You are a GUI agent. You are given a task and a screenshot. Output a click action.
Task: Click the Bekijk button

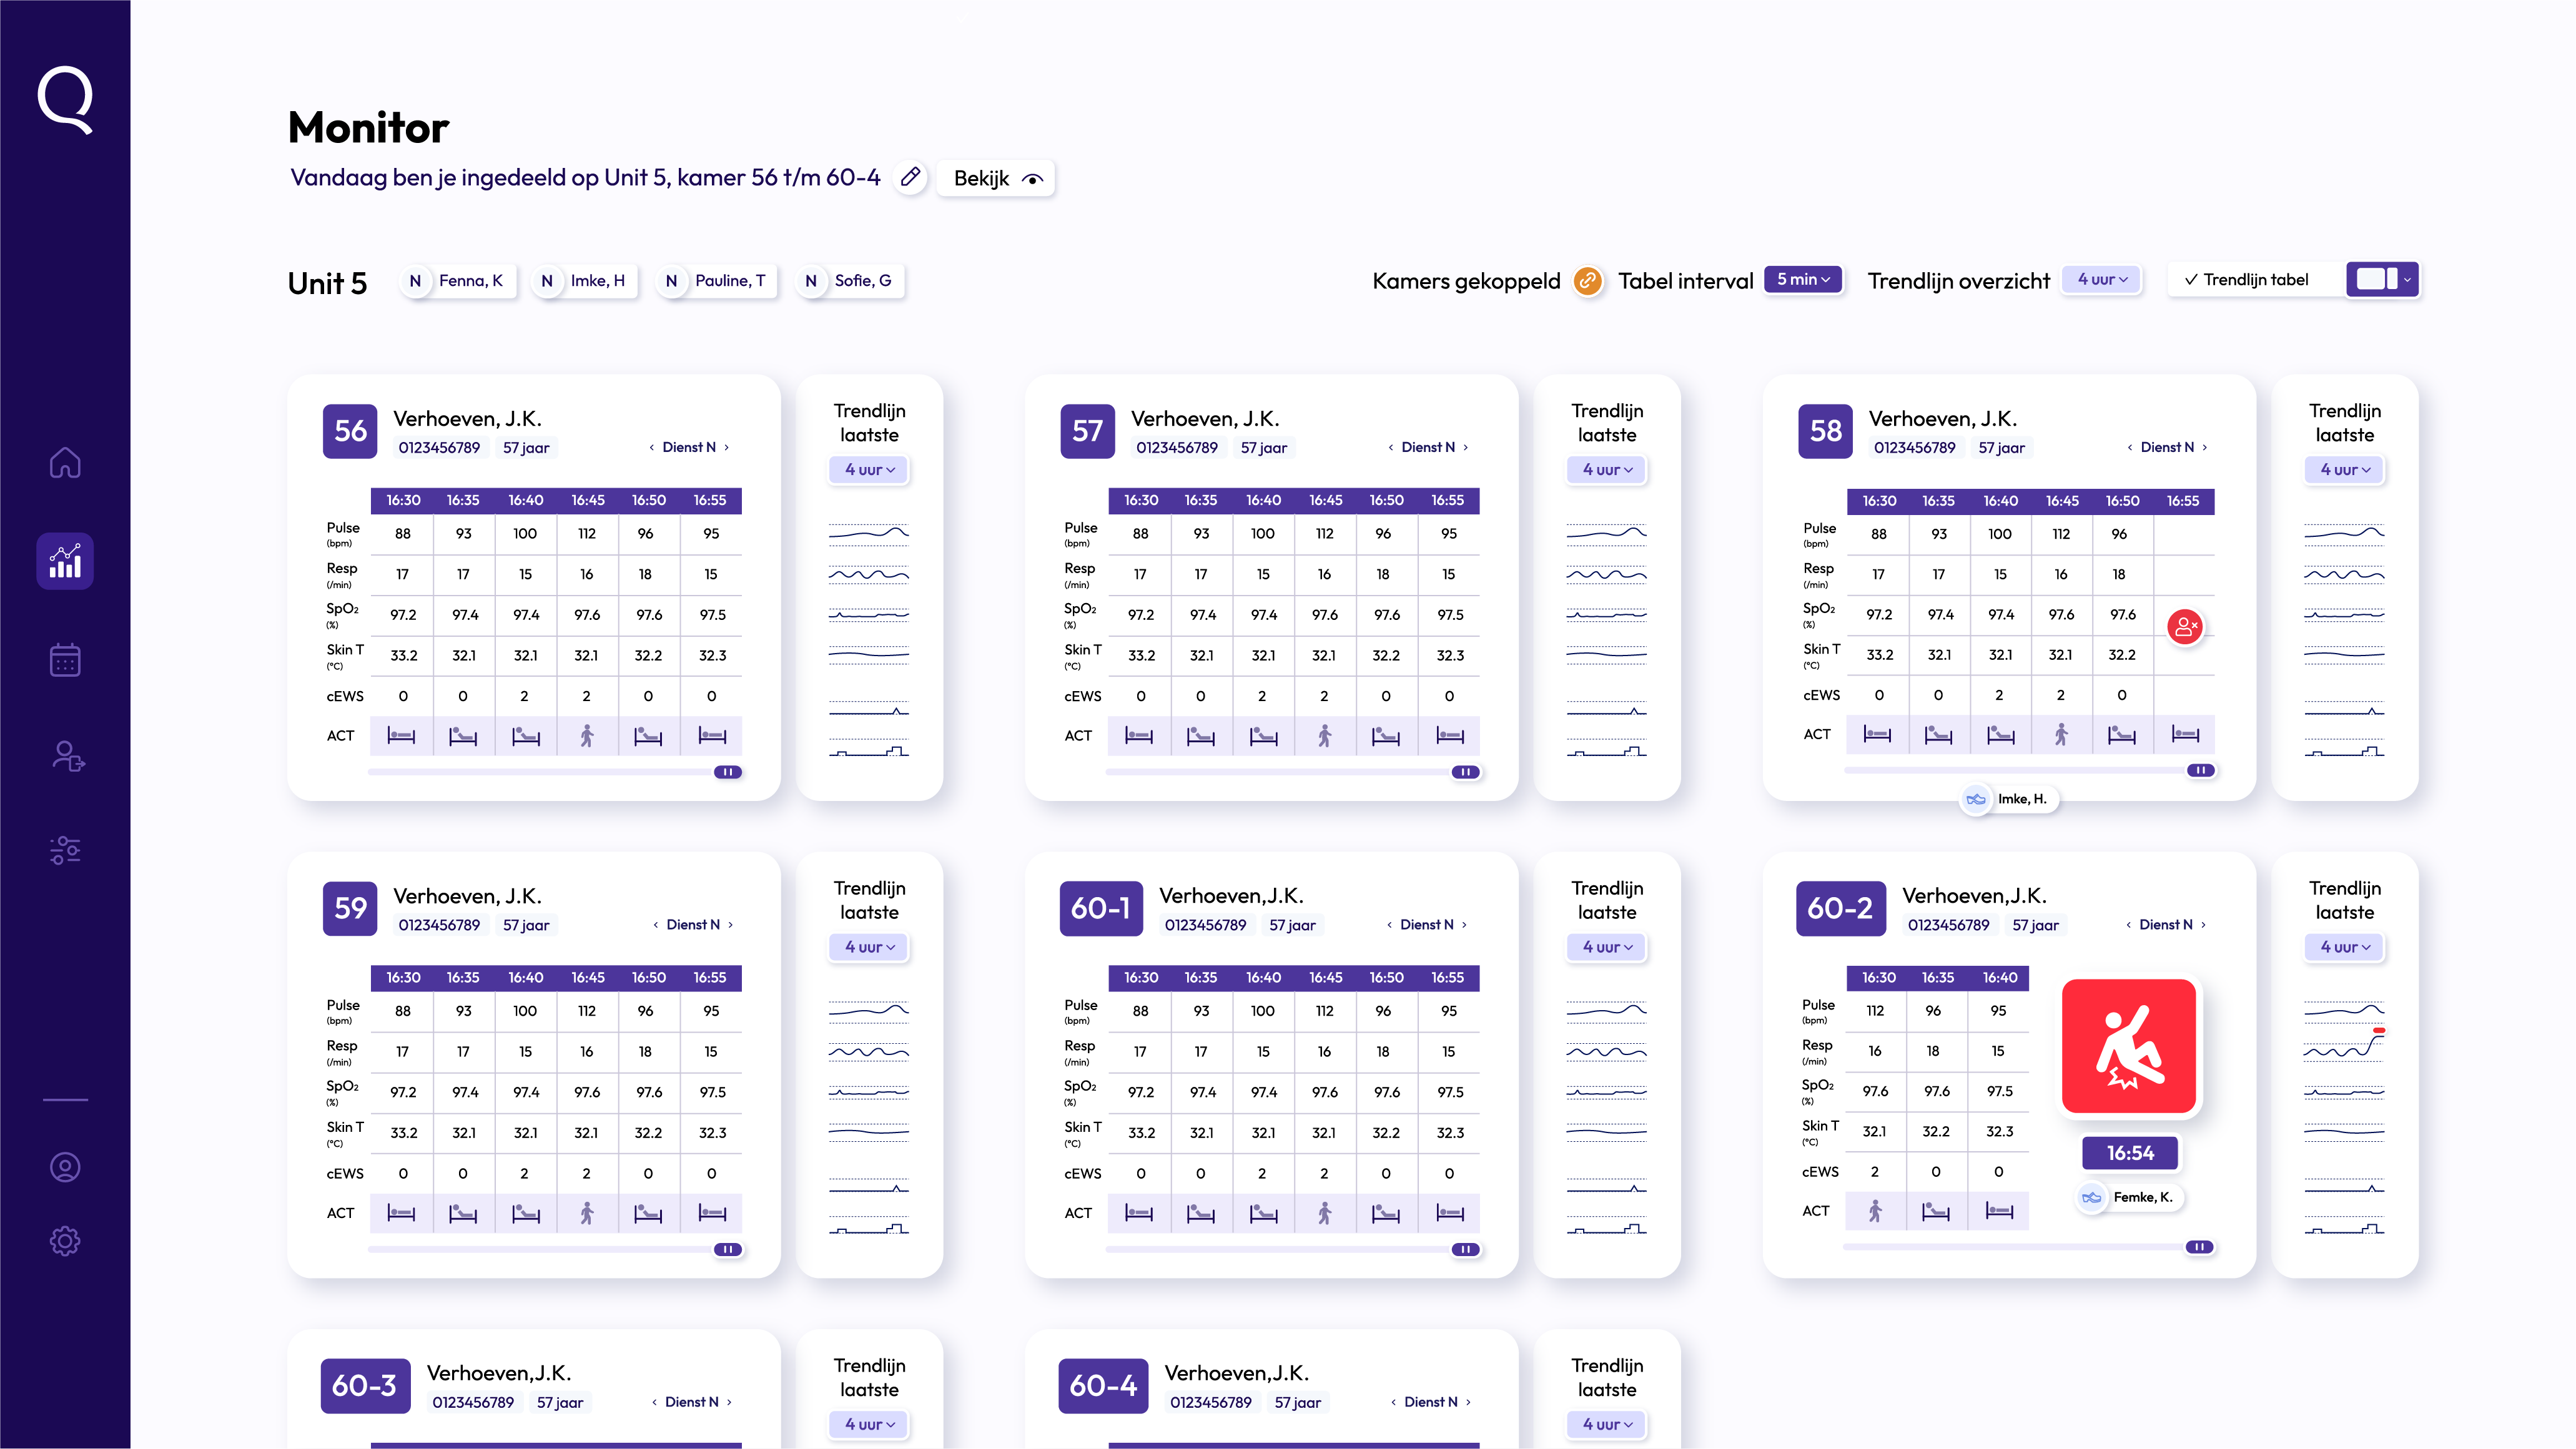click(996, 178)
